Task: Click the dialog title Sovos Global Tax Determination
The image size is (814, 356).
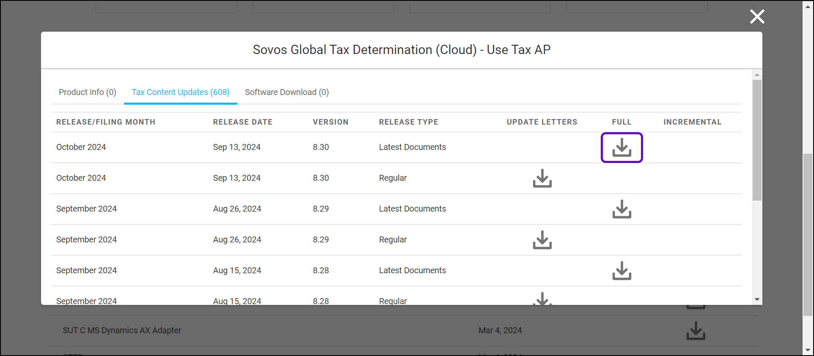Action: [x=401, y=50]
